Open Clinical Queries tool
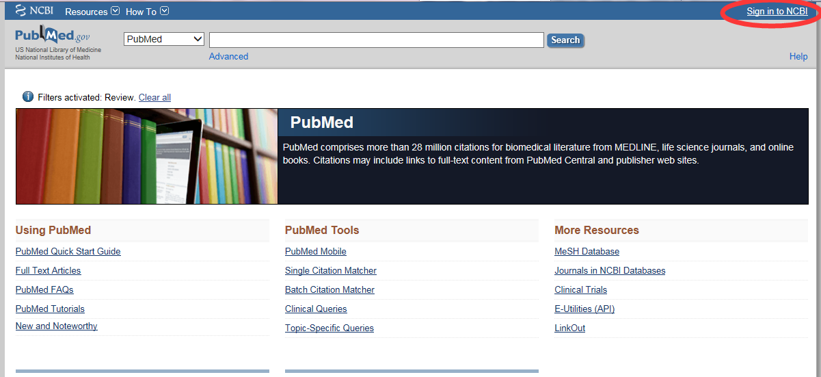Image resolution: width=821 pixels, height=377 pixels. [x=316, y=309]
